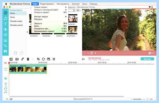The width and height of the screenshot is (159, 103).
Task: Open the Редактировать menu
Action: (47, 4)
